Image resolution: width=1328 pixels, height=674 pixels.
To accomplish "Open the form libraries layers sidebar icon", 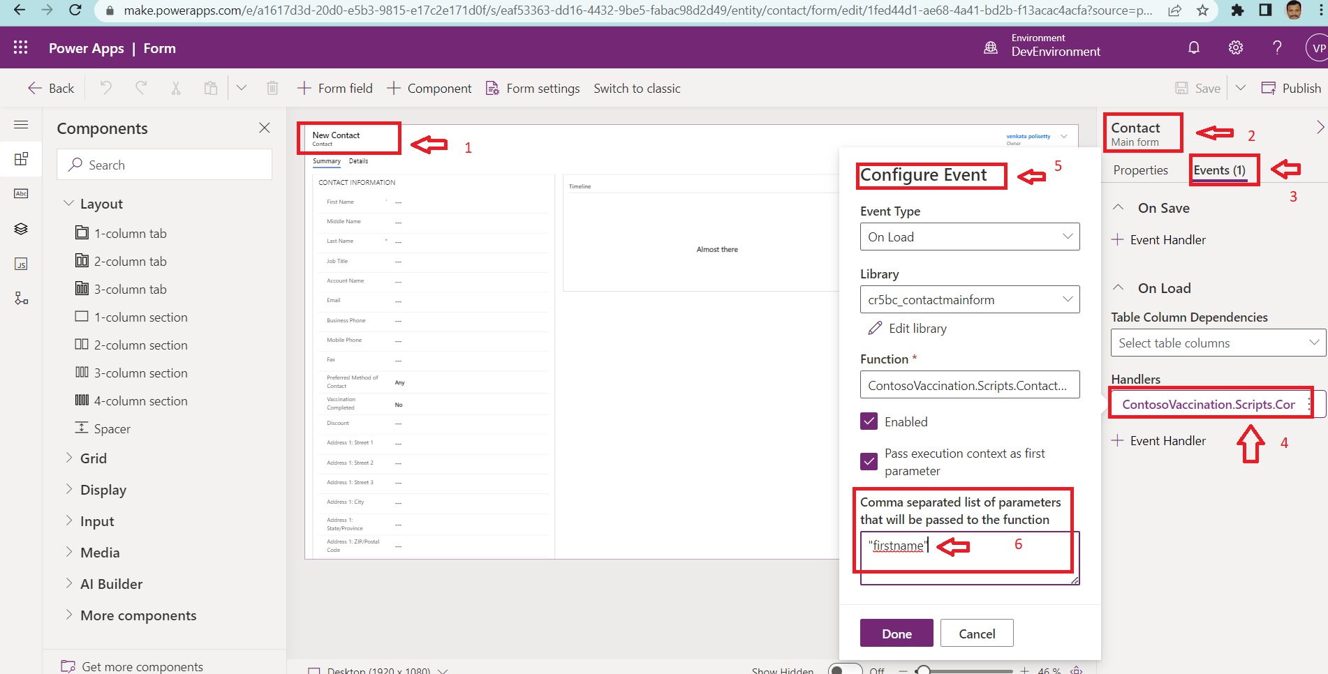I will pos(21,228).
